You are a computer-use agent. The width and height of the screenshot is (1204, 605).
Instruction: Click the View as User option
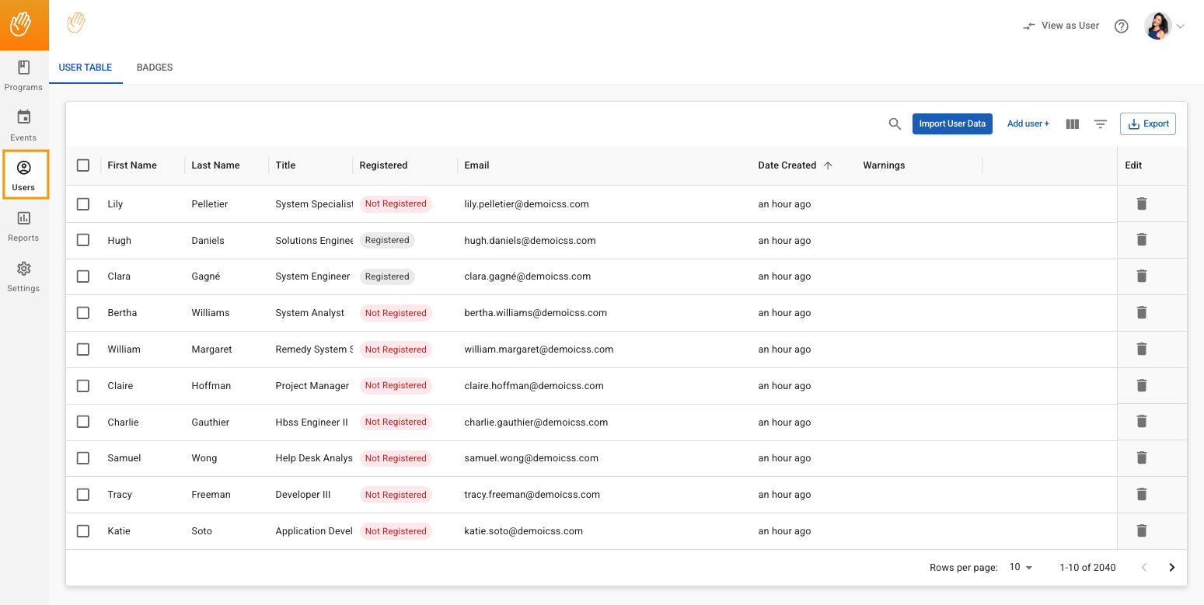click(x=1060, y=26)
